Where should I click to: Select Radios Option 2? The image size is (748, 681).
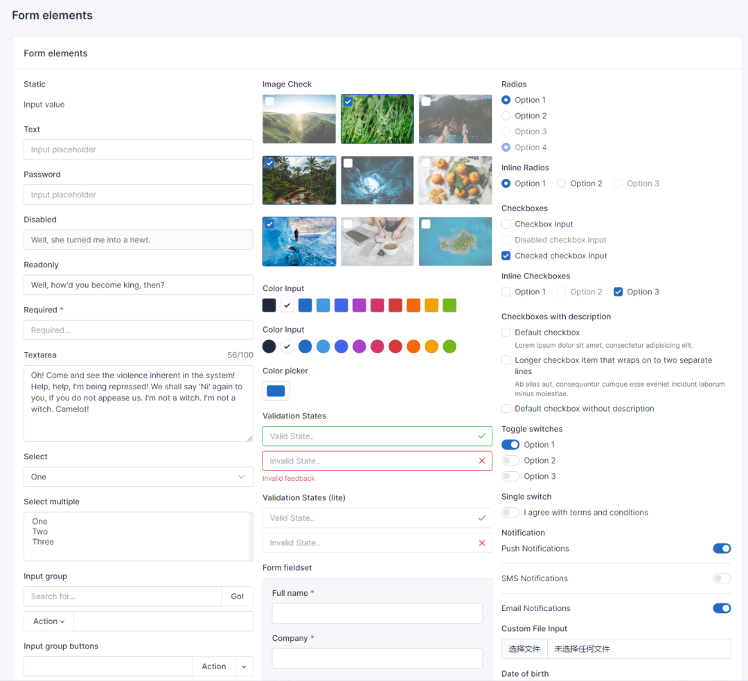506,116
